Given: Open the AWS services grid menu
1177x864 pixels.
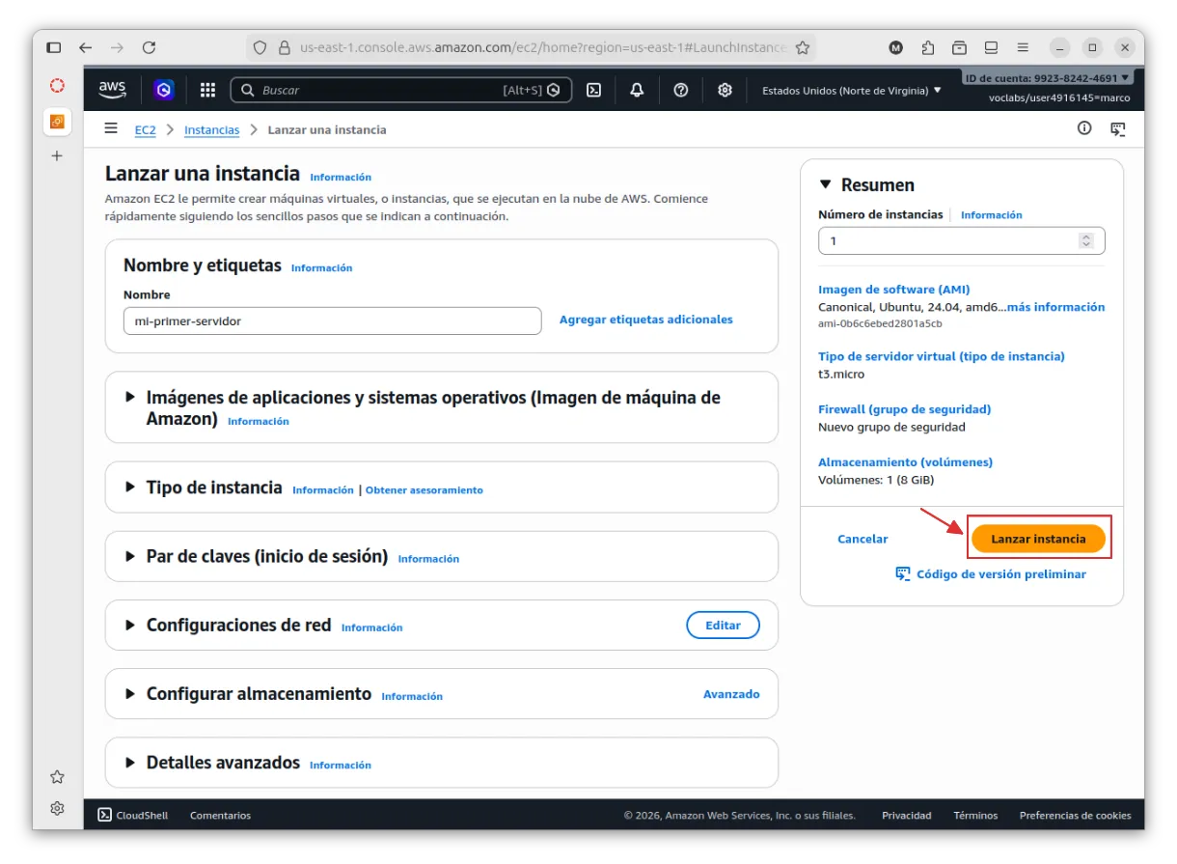Looking at the screenshot, I should (x=207, y=90).
